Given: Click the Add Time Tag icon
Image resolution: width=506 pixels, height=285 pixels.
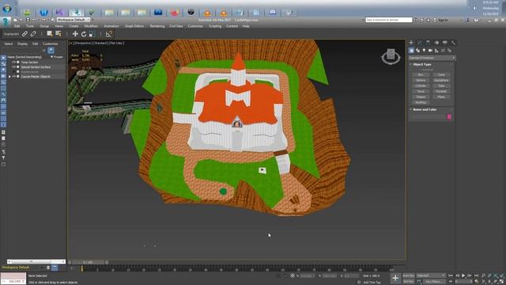Looking at the screenshot, I should tap(359, 282).
